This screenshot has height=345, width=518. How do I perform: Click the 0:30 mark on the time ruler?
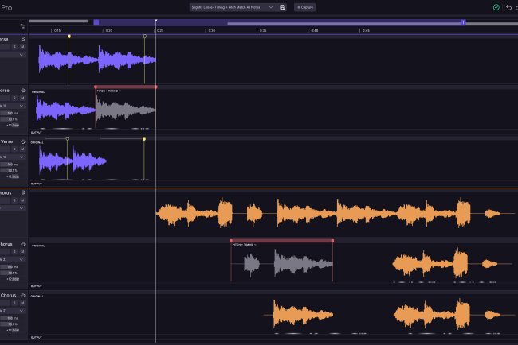[212, 31]
